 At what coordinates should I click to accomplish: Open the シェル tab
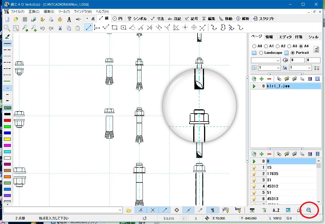point(313,37)
